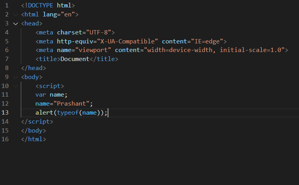
Task: Collapse the html tag fold chevron on line 2
Action: [15, 15]
